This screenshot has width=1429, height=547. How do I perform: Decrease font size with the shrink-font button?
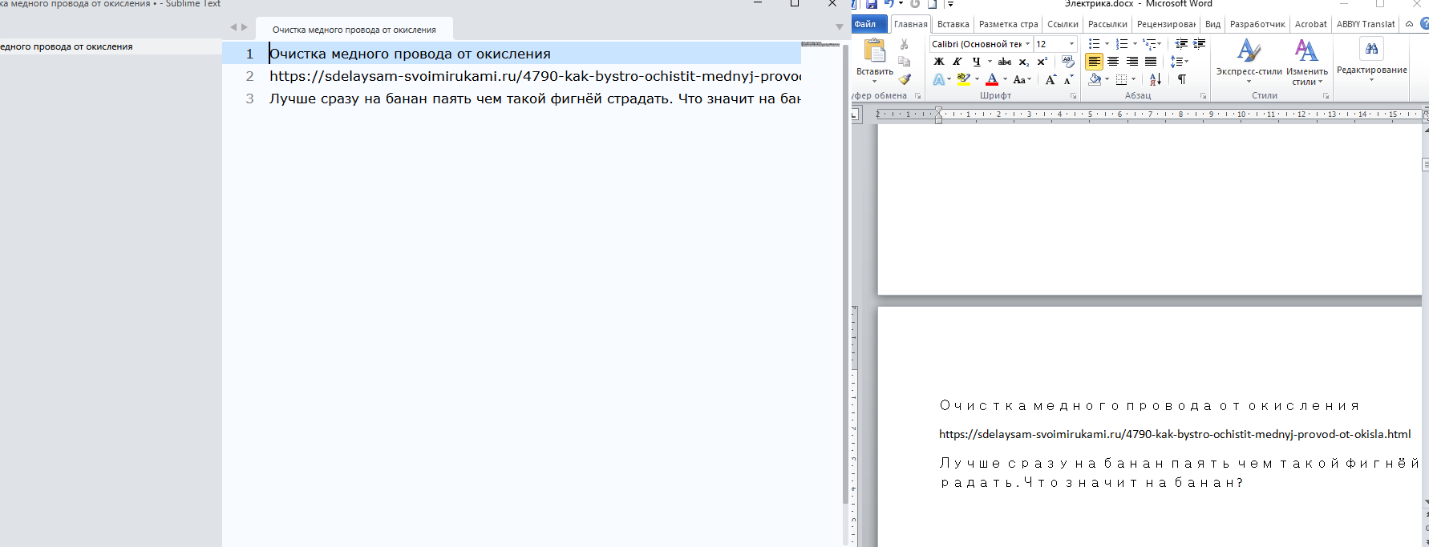[x=1068, y=79]
